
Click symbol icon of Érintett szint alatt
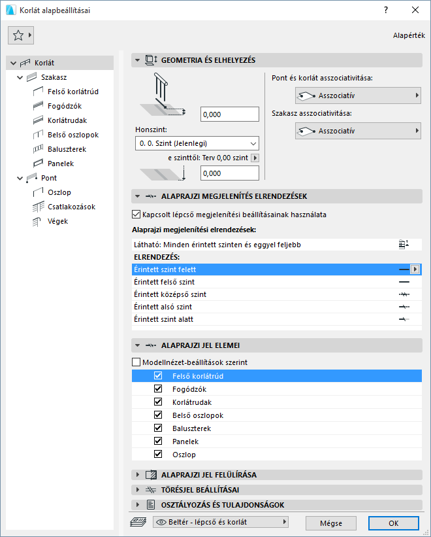tap(404, 319)
